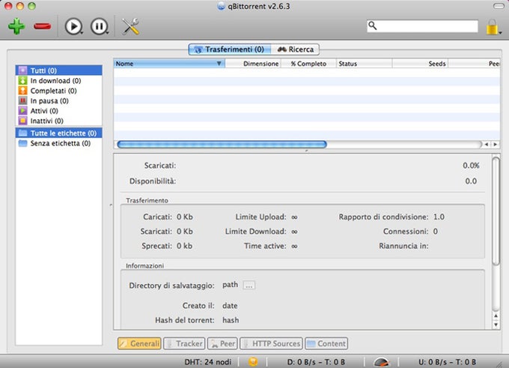Screen dimensions: 509x368
Task: Click the 'hash' value text
Action: tap(231, 320)
